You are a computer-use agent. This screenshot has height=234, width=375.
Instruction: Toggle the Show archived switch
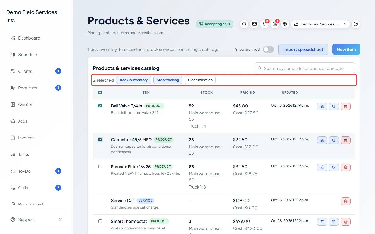268,49
